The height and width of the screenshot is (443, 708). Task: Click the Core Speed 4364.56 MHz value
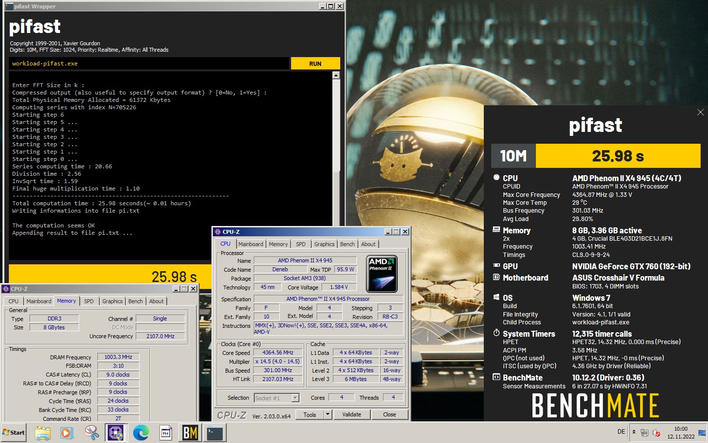pos(278,352)
